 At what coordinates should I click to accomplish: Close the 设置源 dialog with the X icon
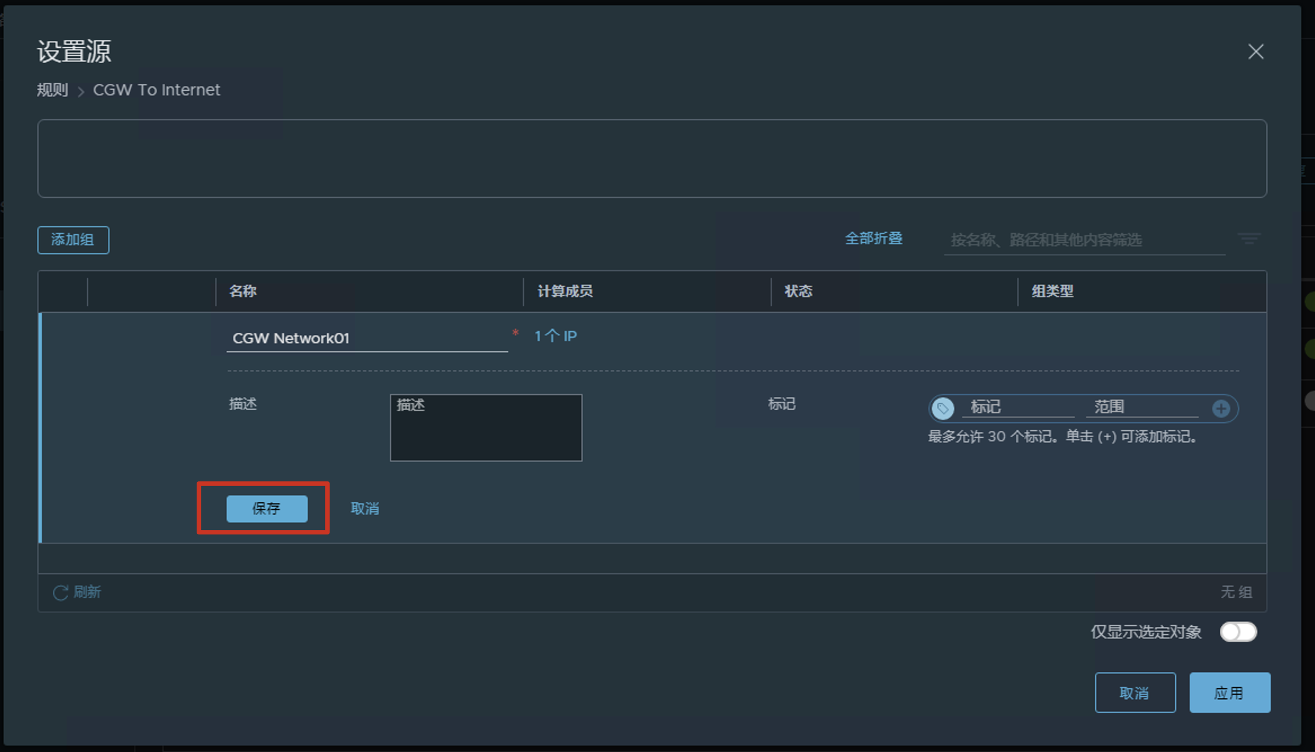tap(1255, 52)
